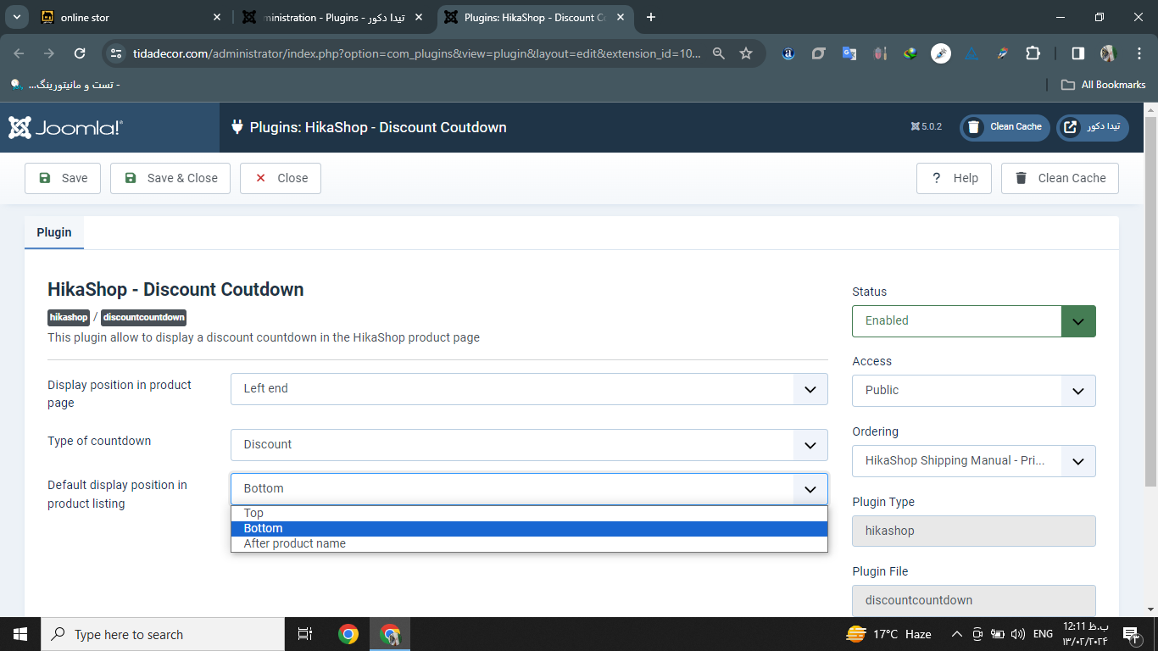This screenshot has height=651, width=1158.
Task: Click Clean Cache in the dark header
Action: (x=1005, y=127)
